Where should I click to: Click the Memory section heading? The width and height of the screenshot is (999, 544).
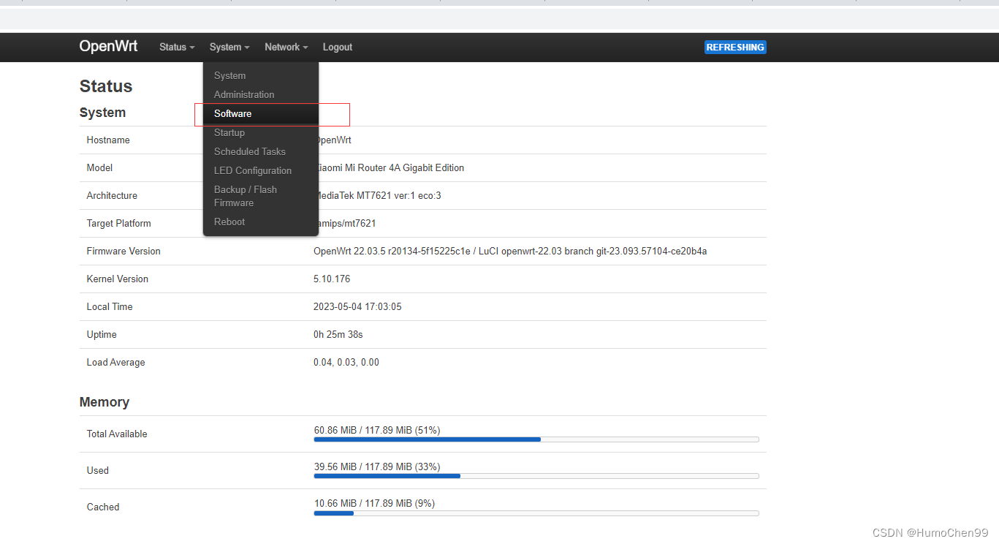point(105,402)
